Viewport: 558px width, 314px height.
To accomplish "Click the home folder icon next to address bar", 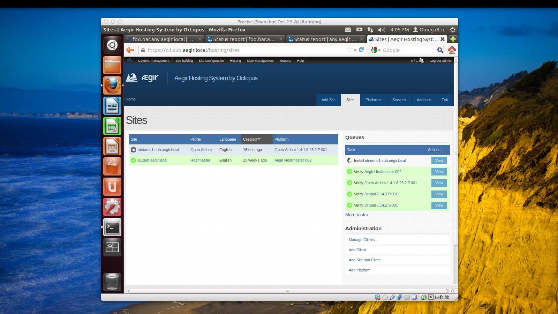I will (452, 50).
